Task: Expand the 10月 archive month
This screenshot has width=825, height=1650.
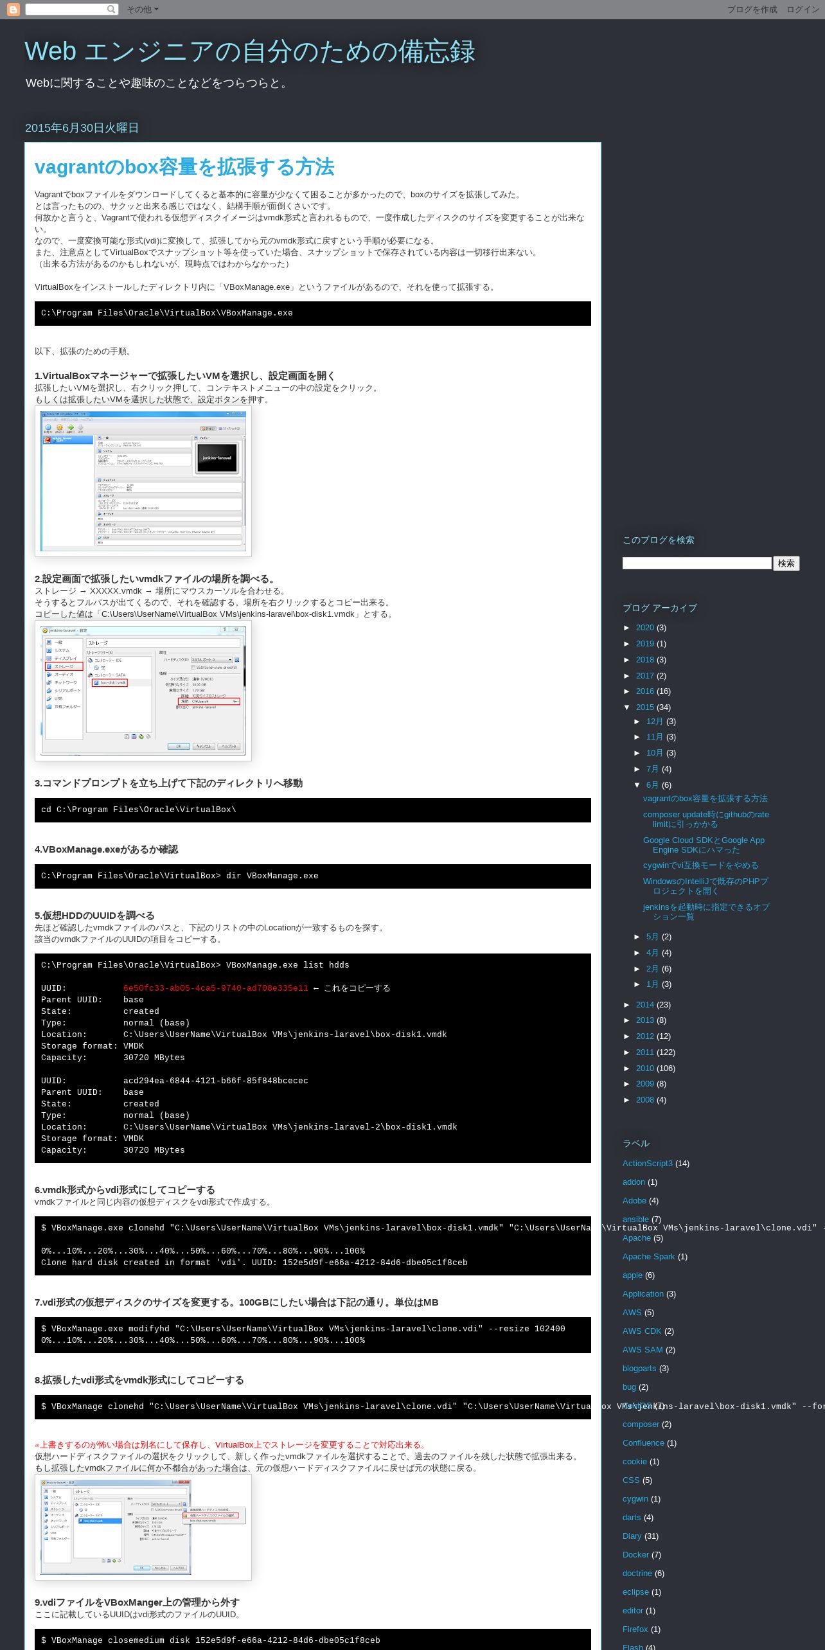Action: [638, 753]
